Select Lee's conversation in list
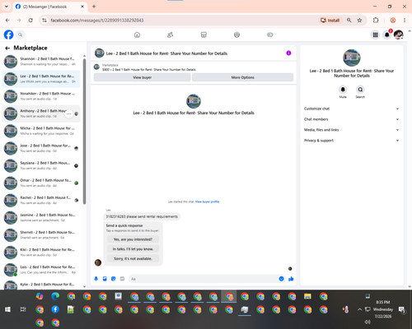 pos(41,79)
